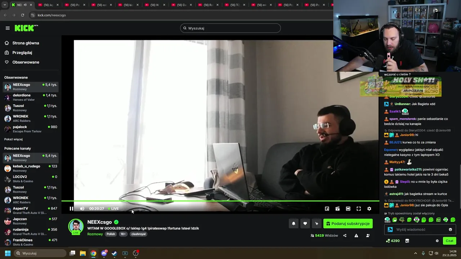Open the browser tab search dropdown
Screen dimensions: 461x259
coord(5,5)
